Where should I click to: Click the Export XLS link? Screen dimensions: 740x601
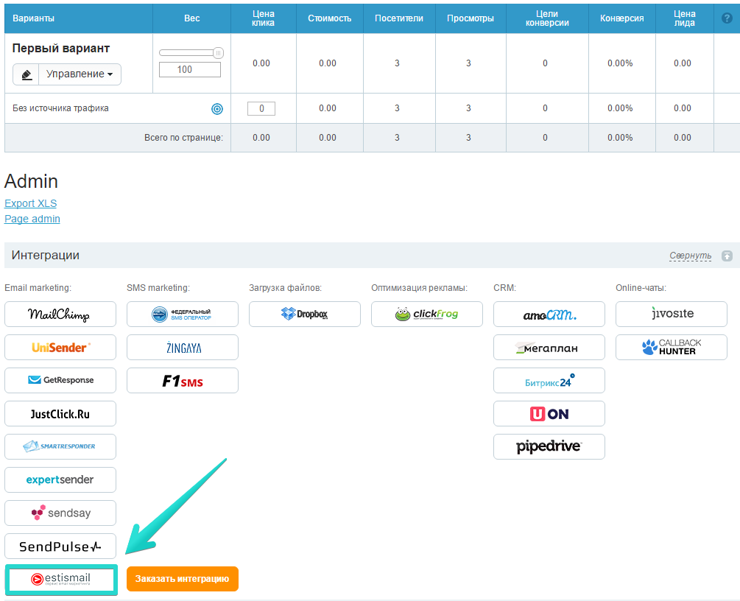31,203
